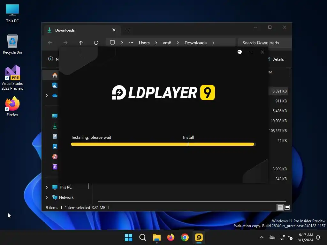
Task: Switch to large thumbnails view
Action: point(287,207)
